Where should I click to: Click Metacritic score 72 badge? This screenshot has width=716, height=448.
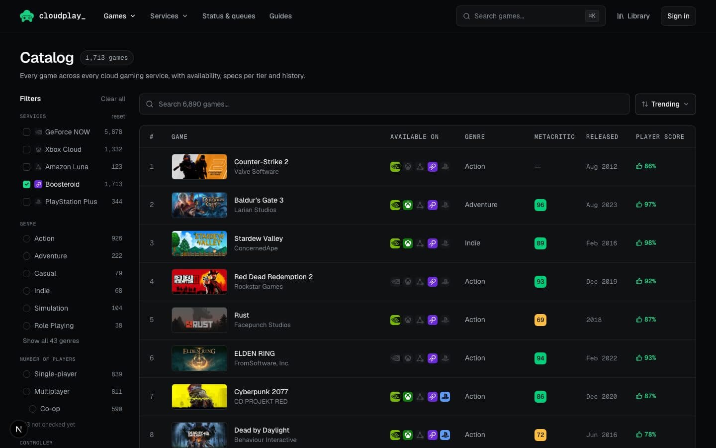[x=540, y=435]
